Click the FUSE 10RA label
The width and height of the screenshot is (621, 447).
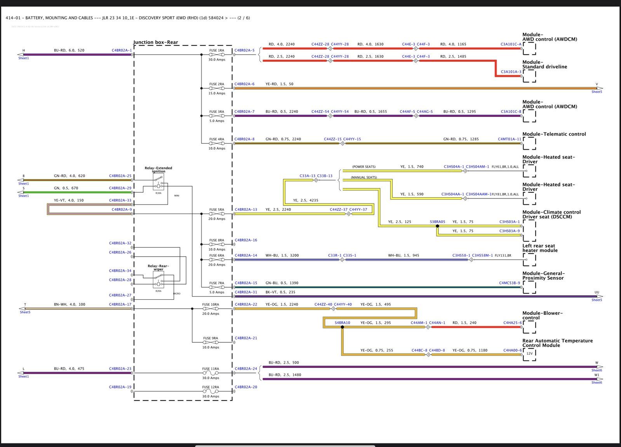(x=210, y=305)
